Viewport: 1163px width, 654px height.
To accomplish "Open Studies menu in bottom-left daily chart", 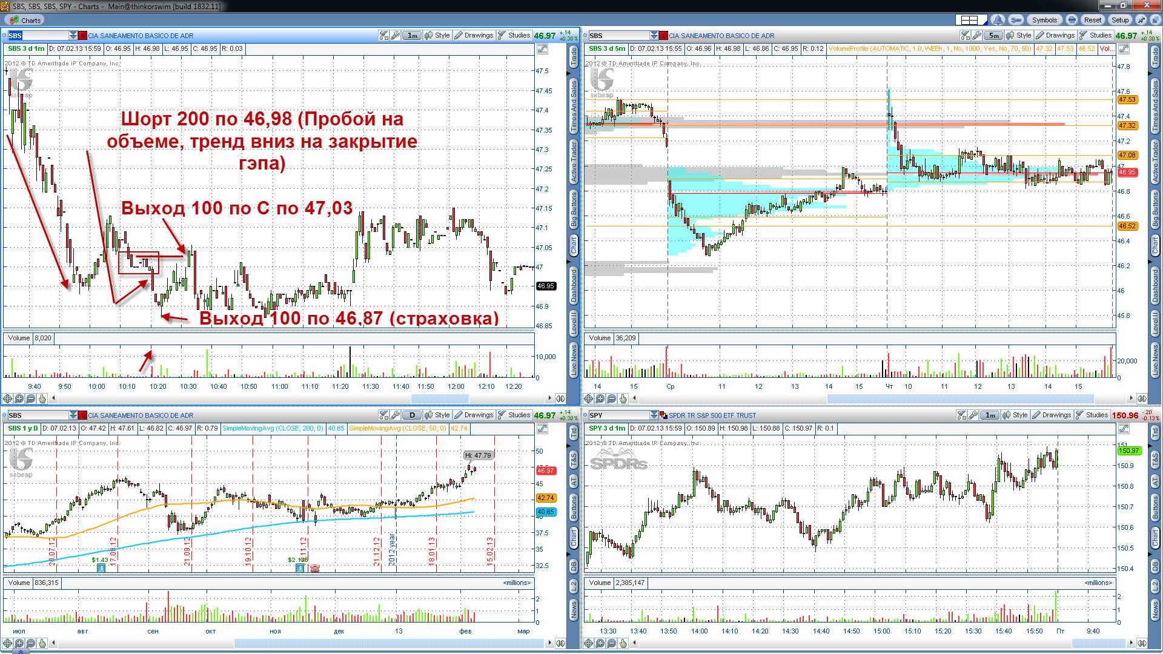I will point(514,415).
